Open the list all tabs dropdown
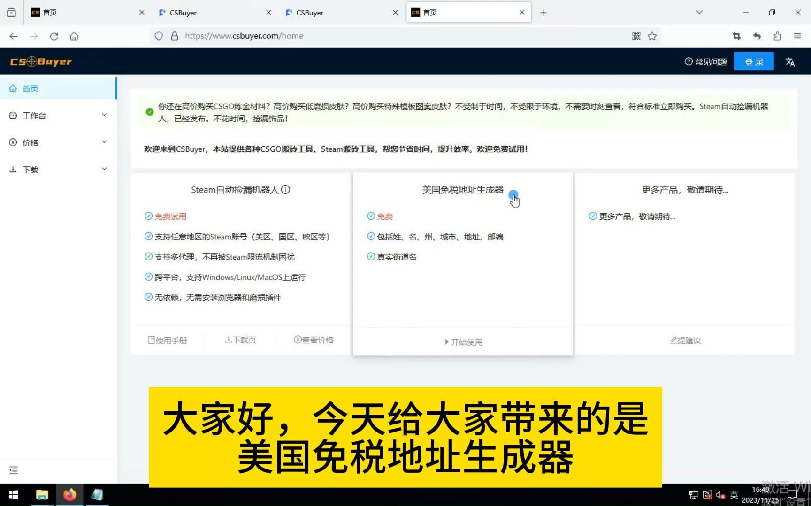Viewport: 811px width, 506px height. 699,13
